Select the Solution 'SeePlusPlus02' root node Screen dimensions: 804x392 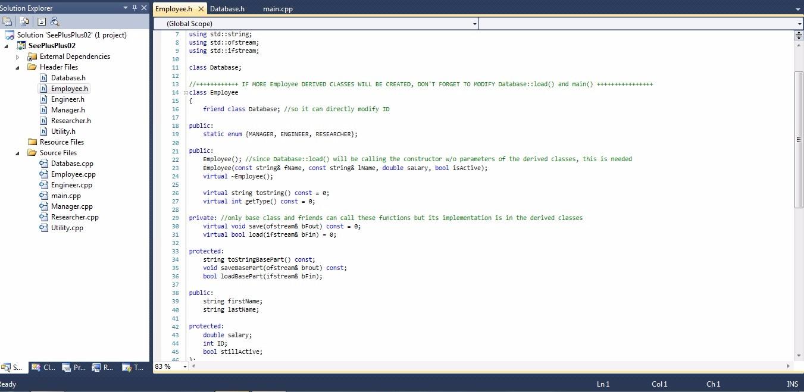tap(71, 35)
